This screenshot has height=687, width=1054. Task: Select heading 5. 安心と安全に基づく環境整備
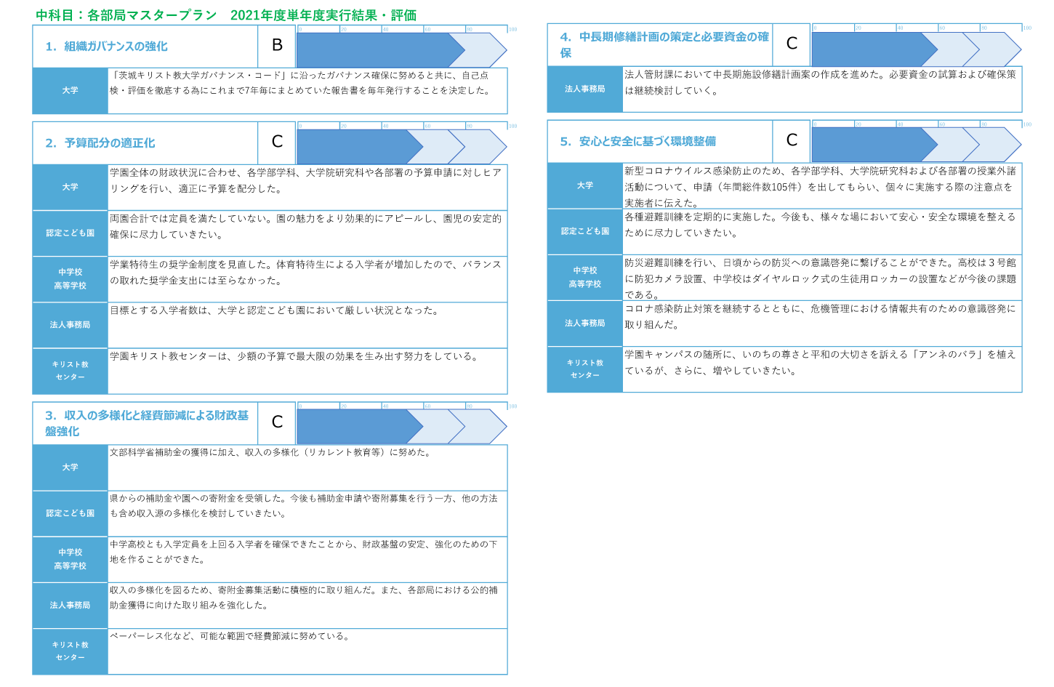point(638,141)
